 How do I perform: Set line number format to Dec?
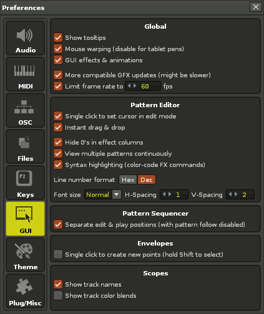point(147,179)
